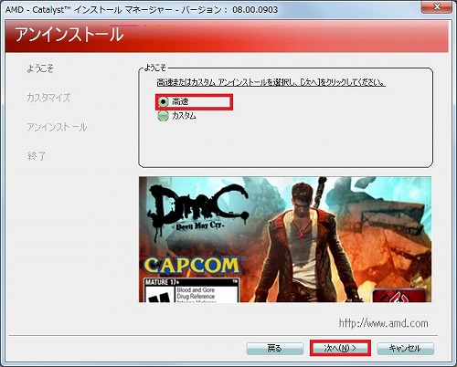Select the カスタム radio button

[164, 116]
